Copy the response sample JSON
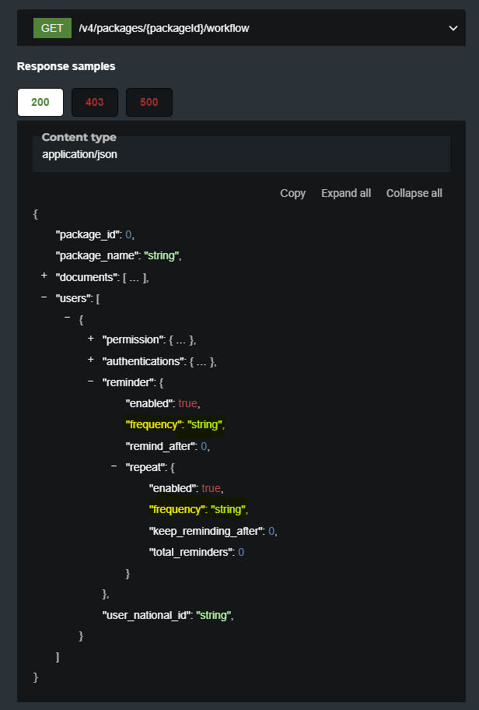The image size is (479, 710). 292,193
